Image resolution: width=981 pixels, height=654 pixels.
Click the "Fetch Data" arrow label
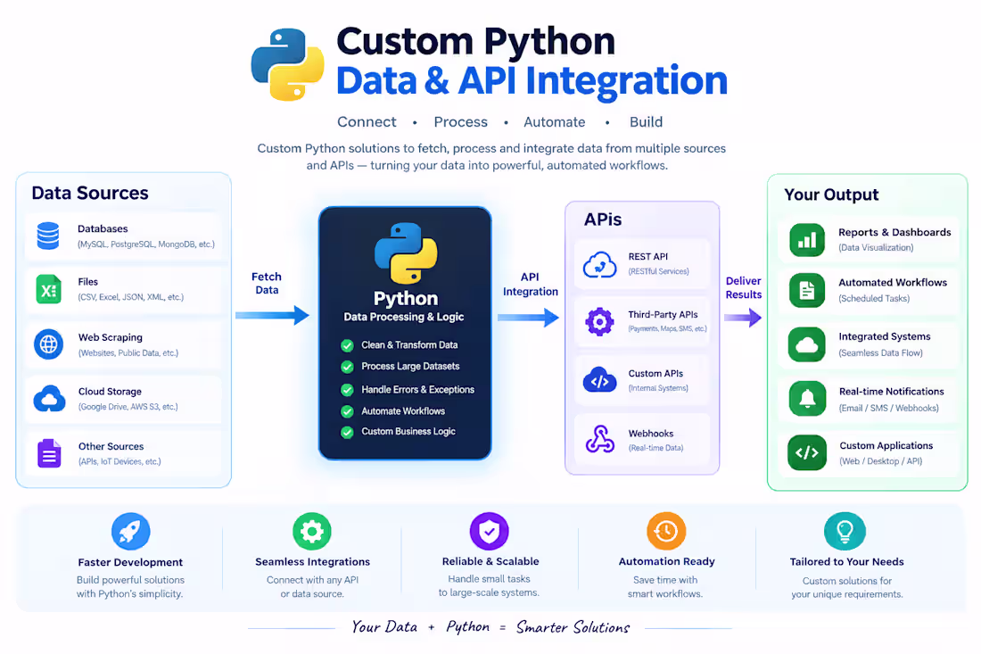[267, 283]
